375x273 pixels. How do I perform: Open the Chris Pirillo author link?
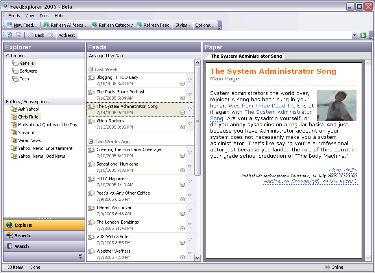343,170
